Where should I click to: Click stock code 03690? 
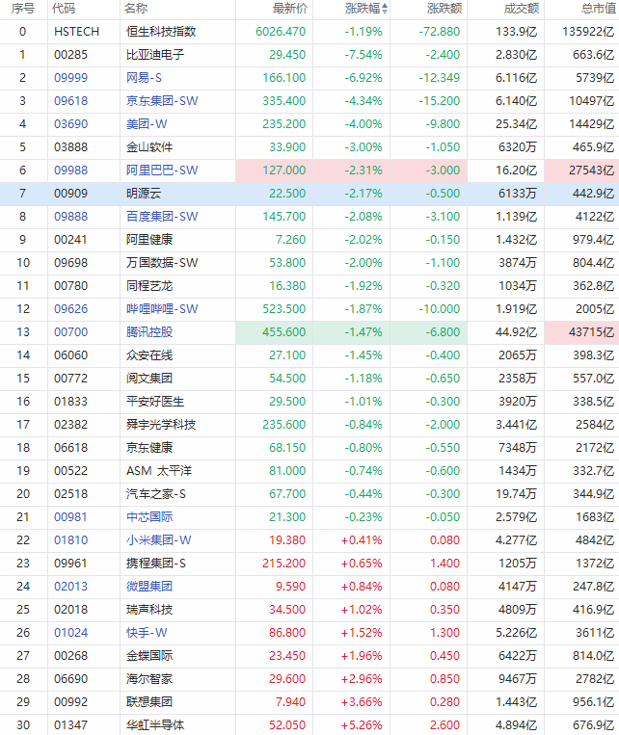click(x=70, y=124)
